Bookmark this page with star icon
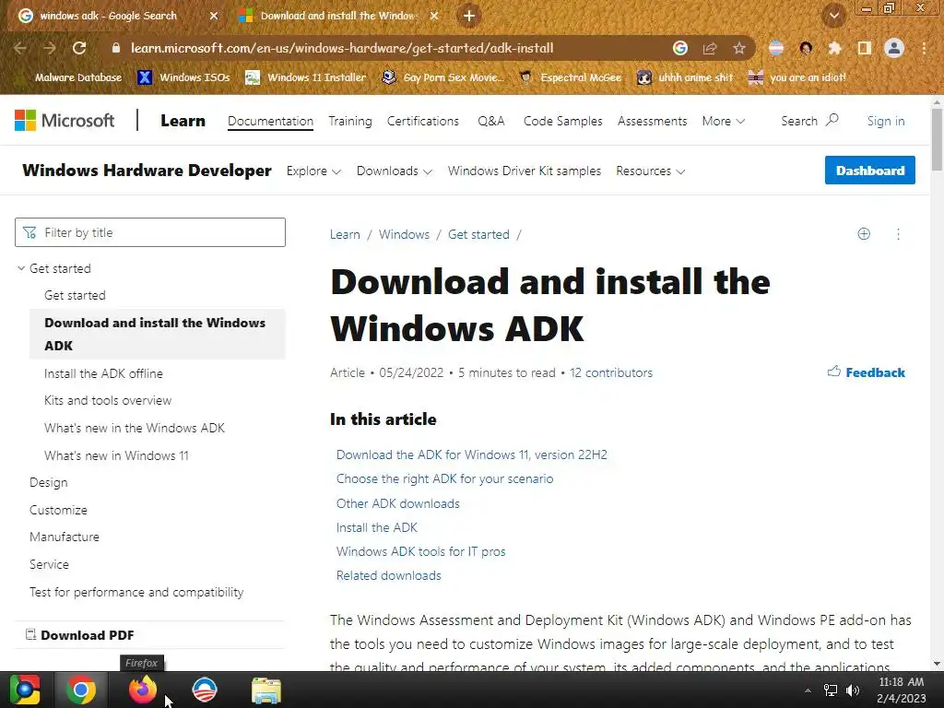 [x=739, y=48]
